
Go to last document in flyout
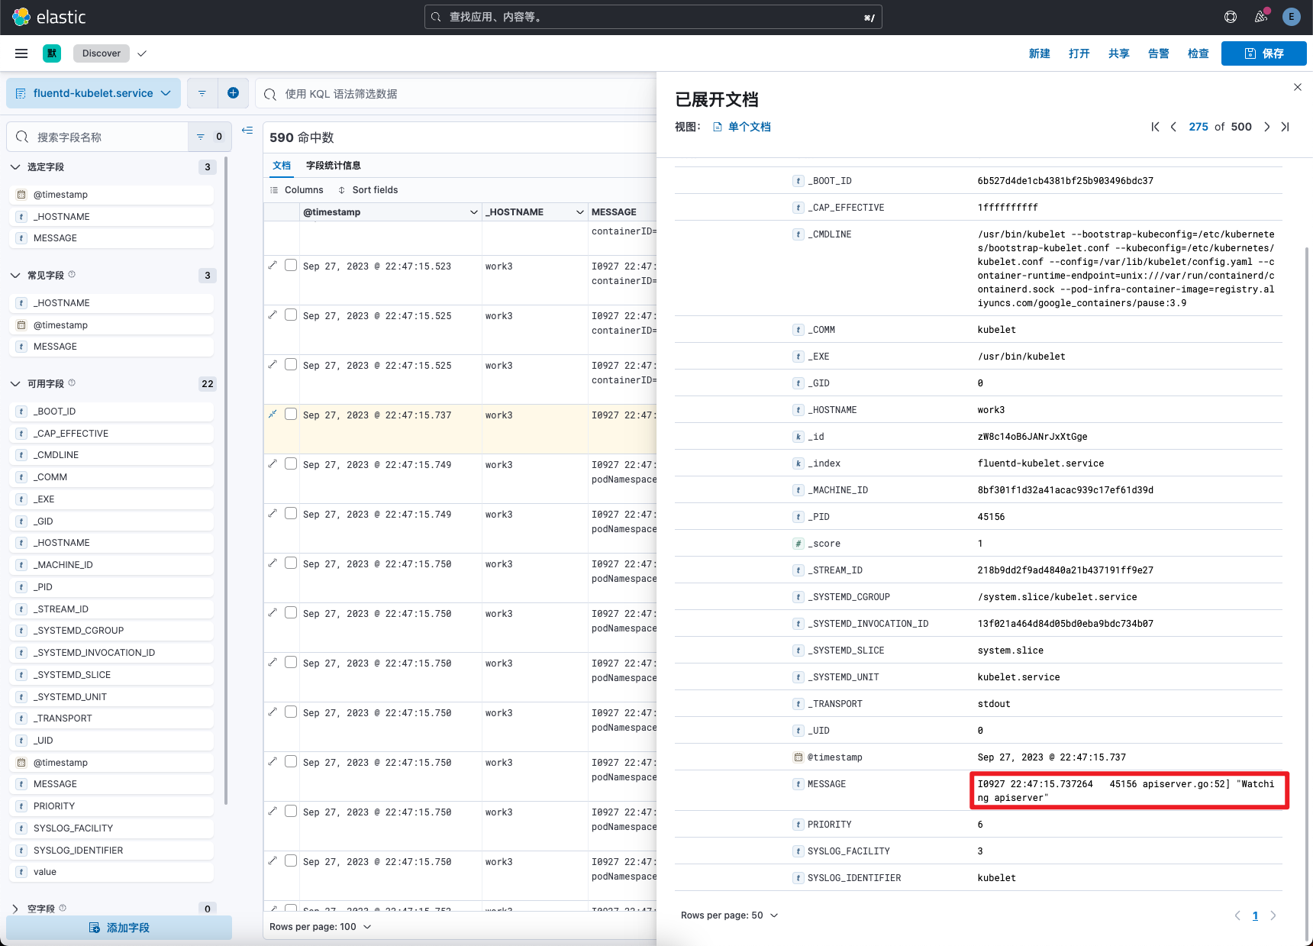(x=1285, y=127)
